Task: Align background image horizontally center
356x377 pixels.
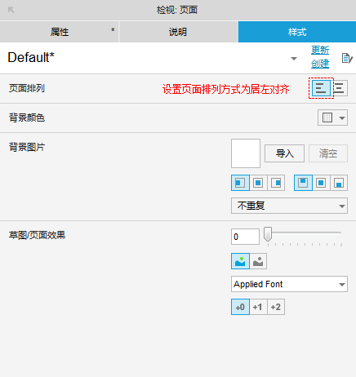Action: click(258, 183)
